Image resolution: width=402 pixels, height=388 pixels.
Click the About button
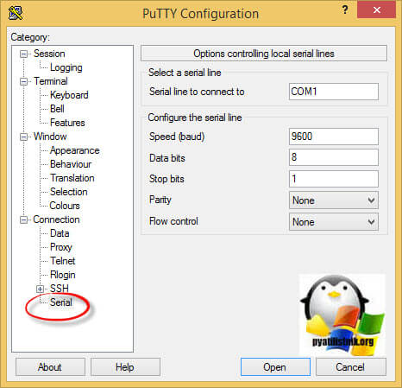click(50, 367)
